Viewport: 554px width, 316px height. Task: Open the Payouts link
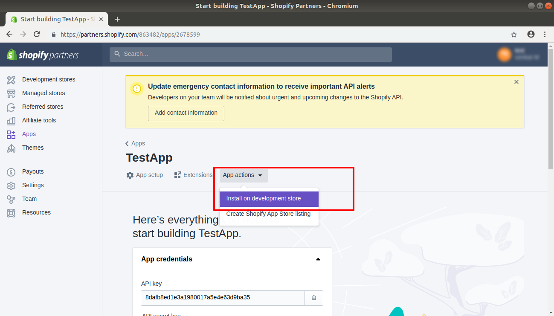click(x=33, y=172)
